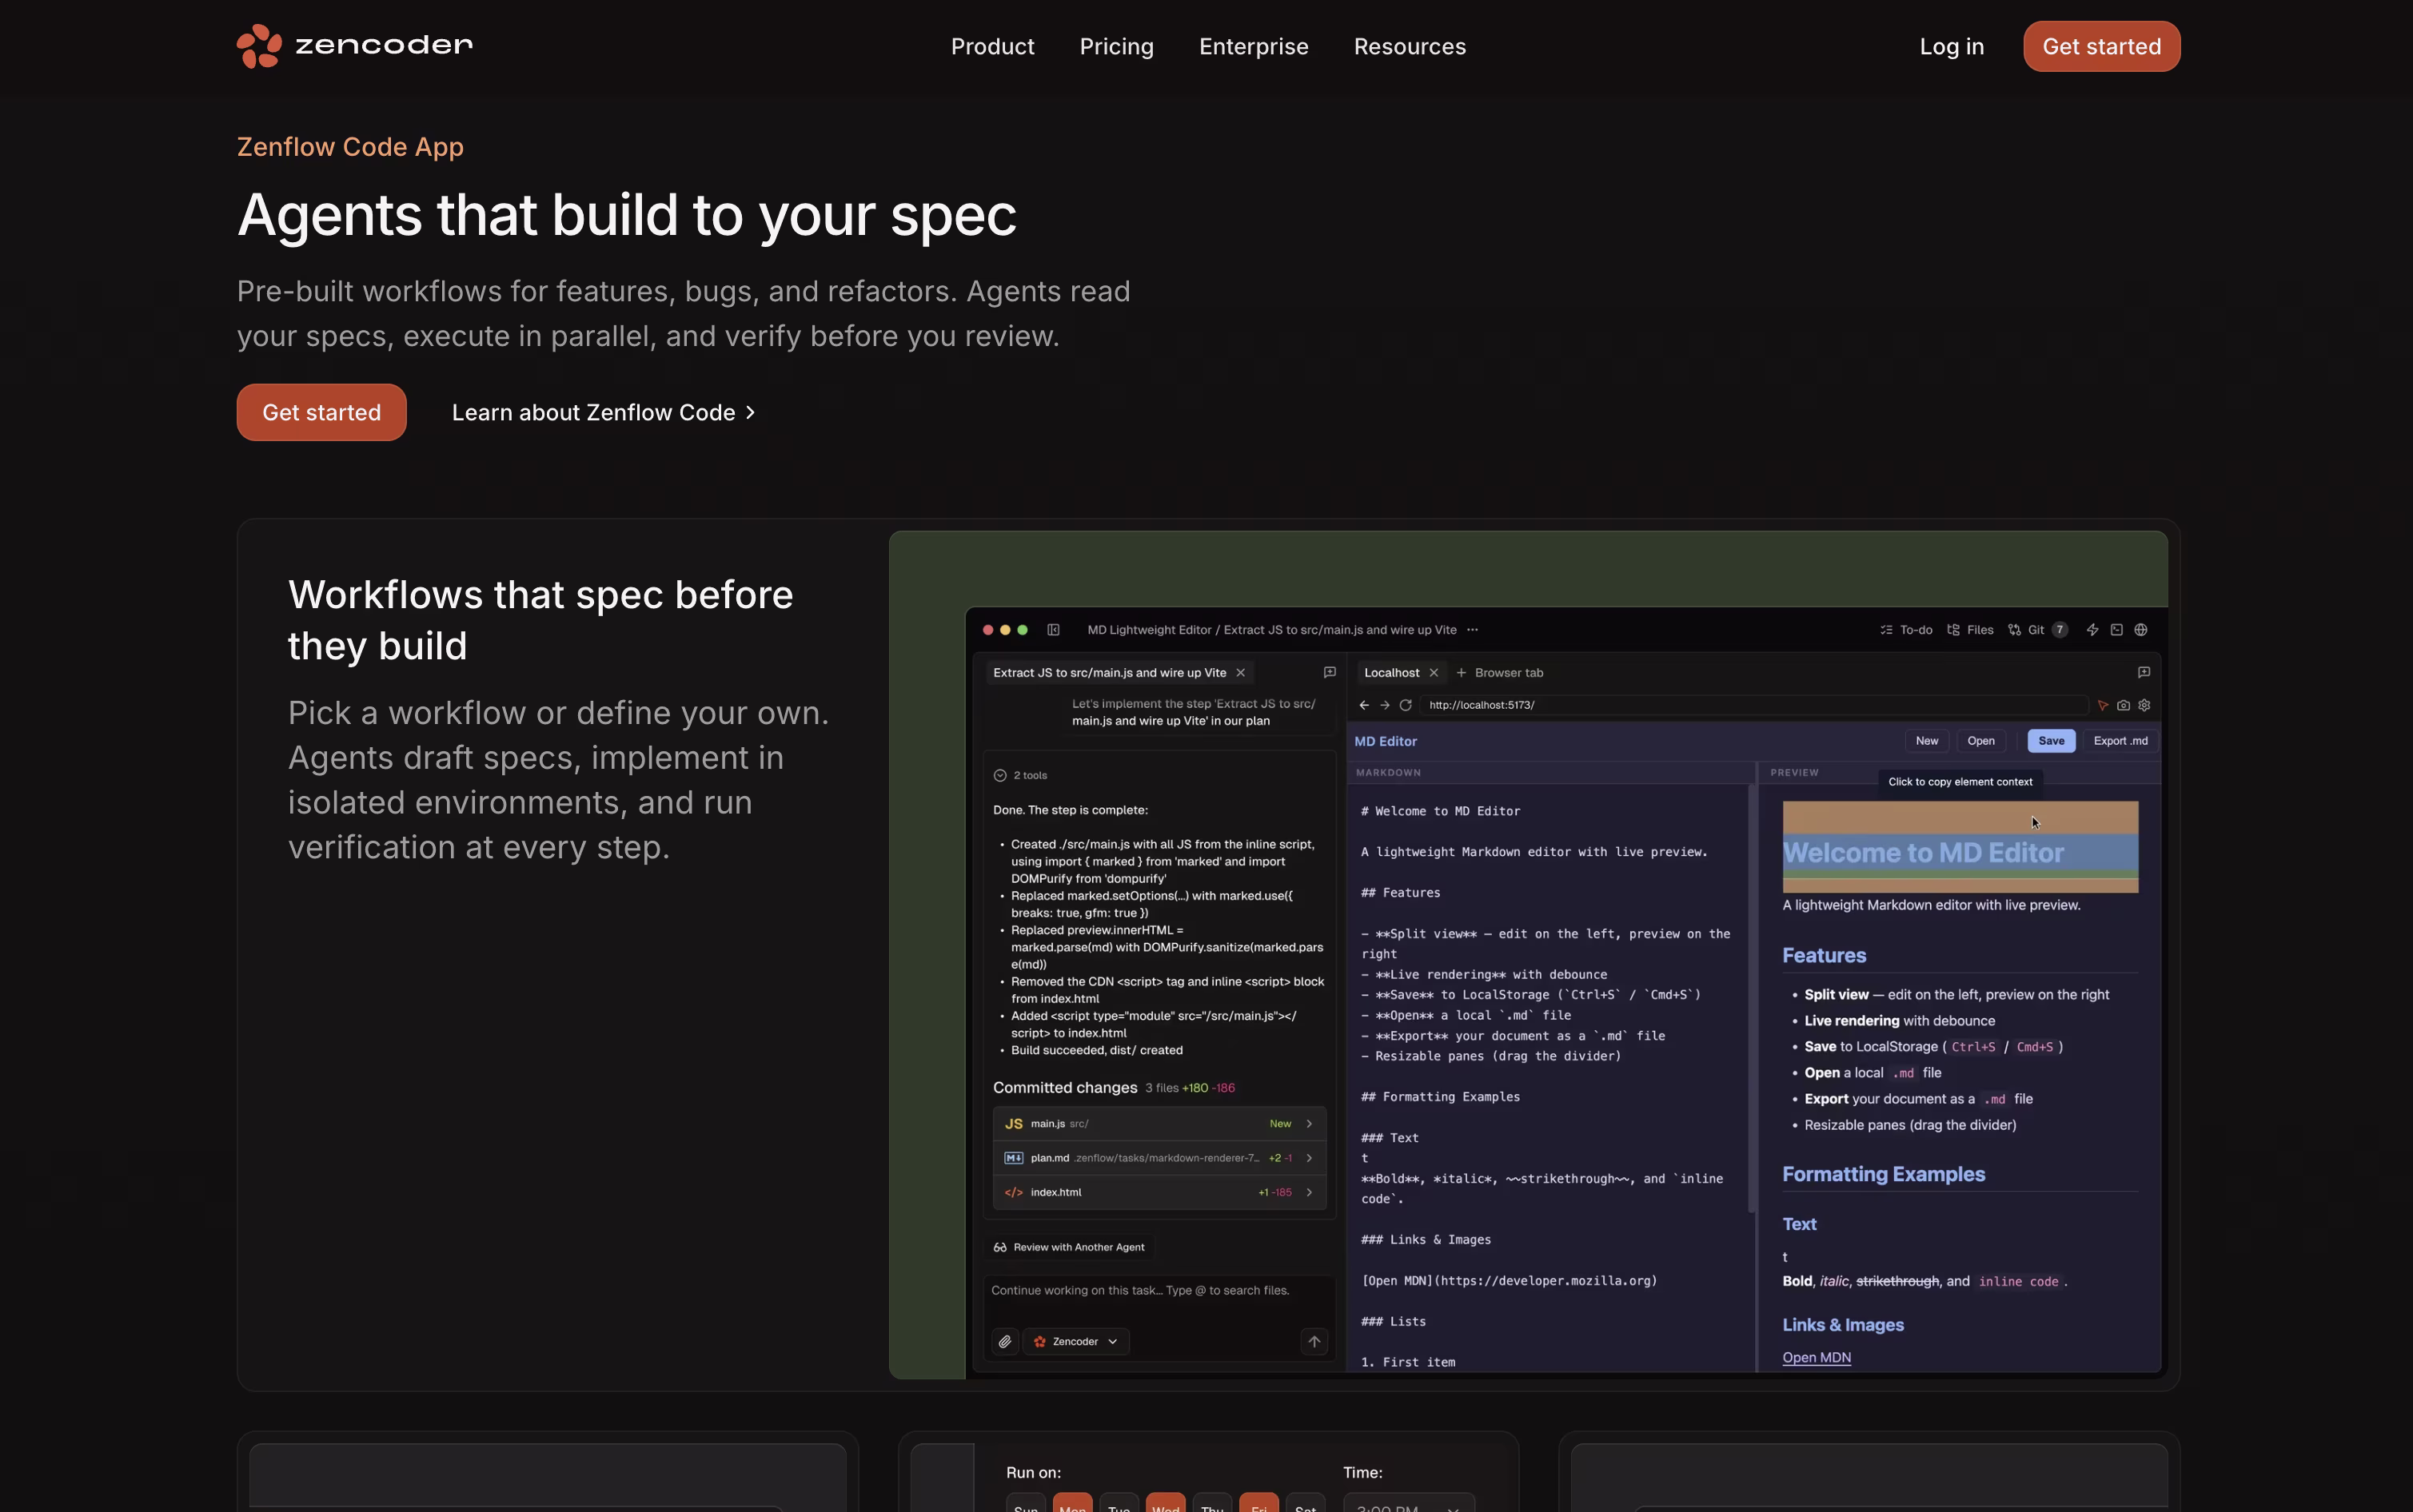Image resolution: width=2413 pixels, height=1512 pixels.
Task: Toggle the Fri day chip
Action: click(1258, 1503)
